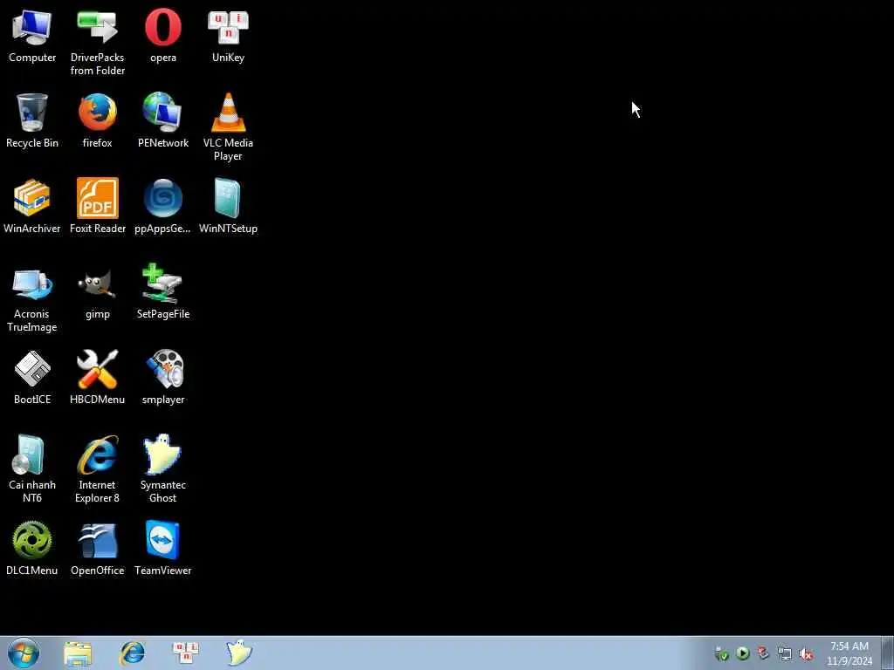Launch Internet Explorer from the taskbar
The width and height of the screenshot is (894, 670).
(132, 653)
